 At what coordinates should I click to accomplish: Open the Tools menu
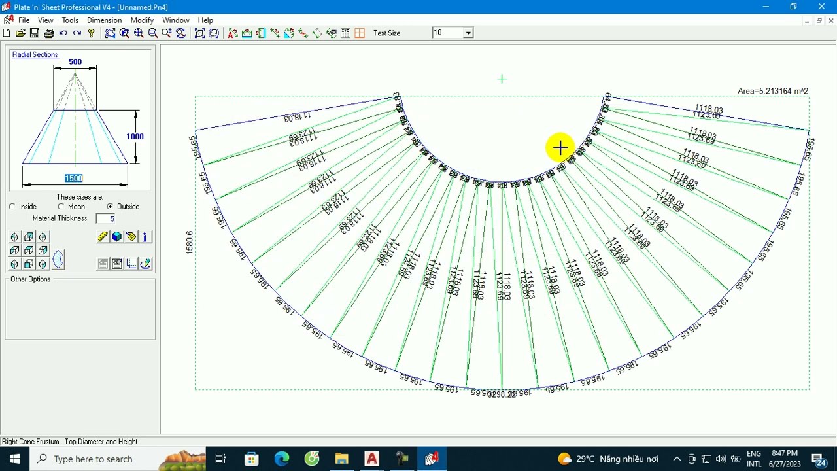click(x=70, y=20)
